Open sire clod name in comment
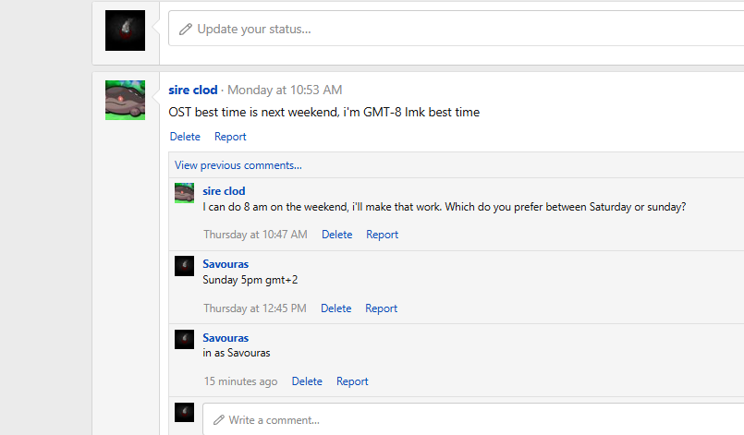 [x=224, y=190]
